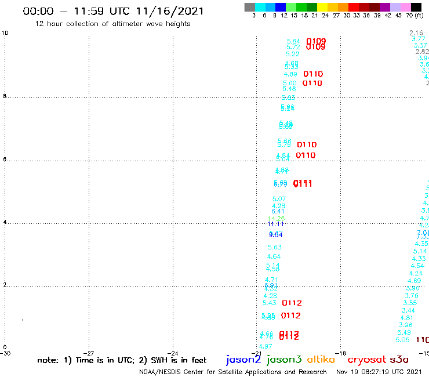Select the black swatch ending the legend
This screenshot has width=429, height=377.
click(416, 7)
